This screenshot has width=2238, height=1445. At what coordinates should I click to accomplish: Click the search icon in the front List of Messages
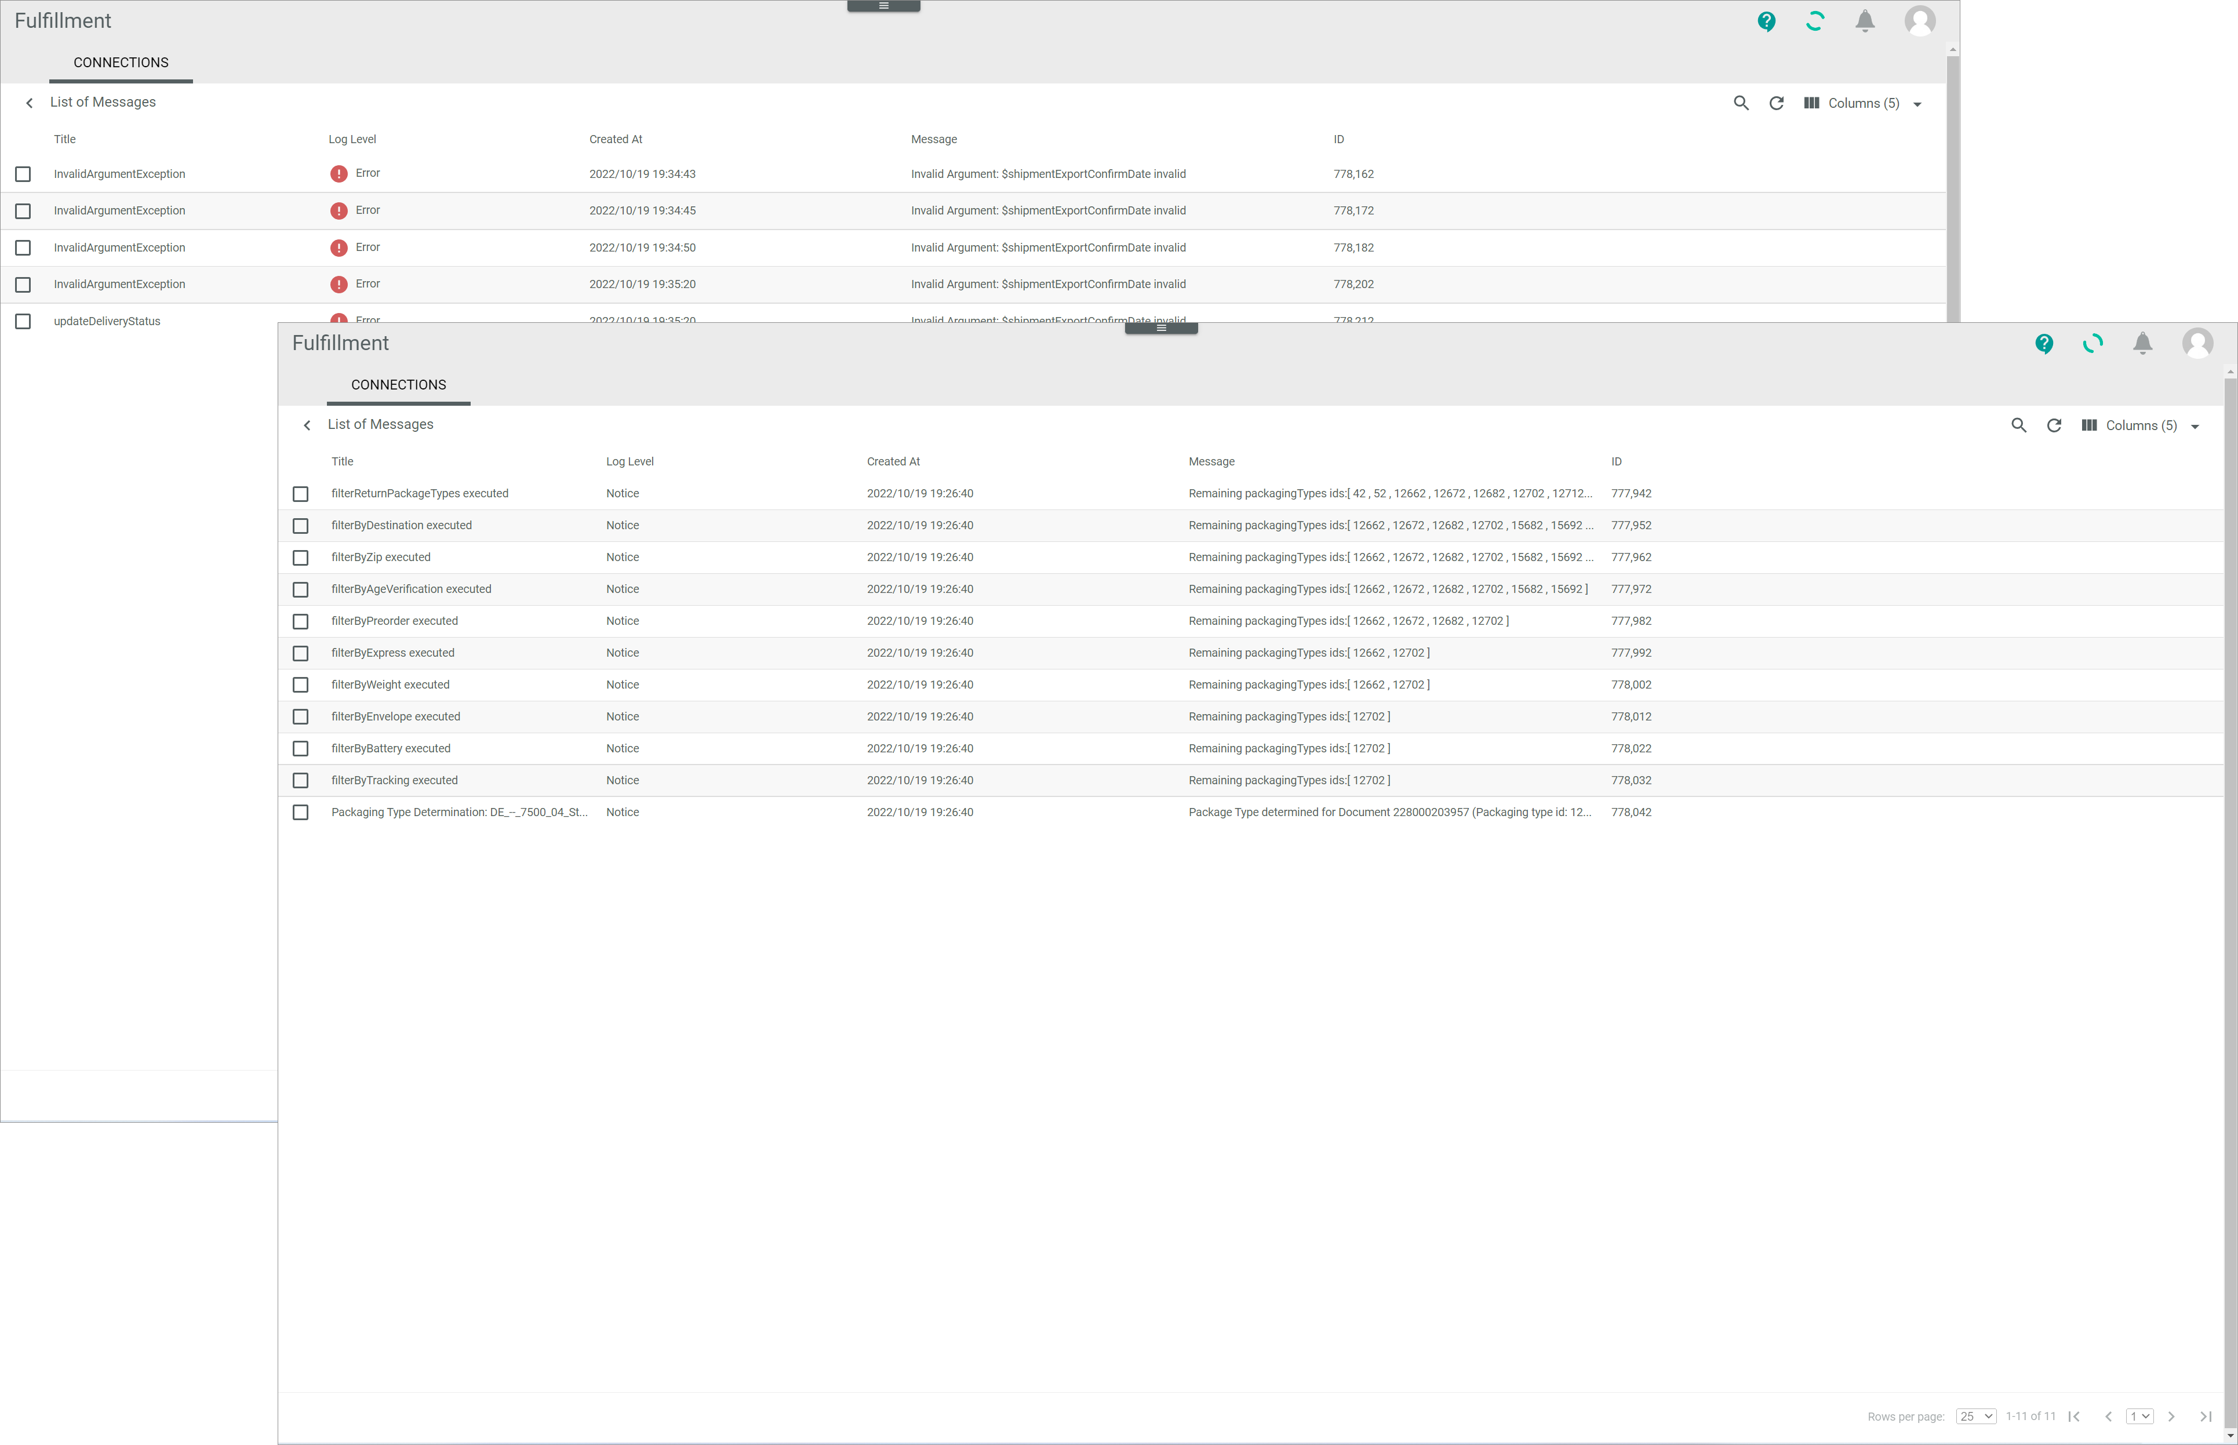click(2018, 425)
